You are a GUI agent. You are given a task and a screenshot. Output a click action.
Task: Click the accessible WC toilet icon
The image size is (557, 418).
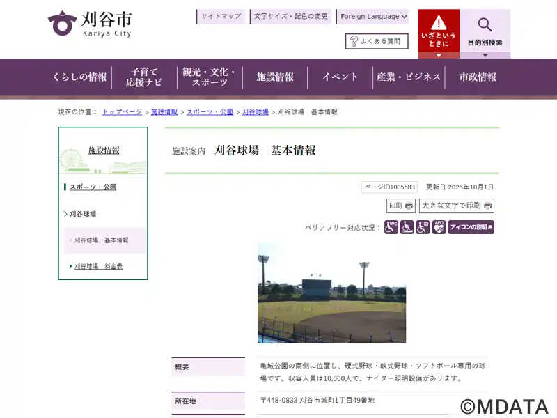391,227
